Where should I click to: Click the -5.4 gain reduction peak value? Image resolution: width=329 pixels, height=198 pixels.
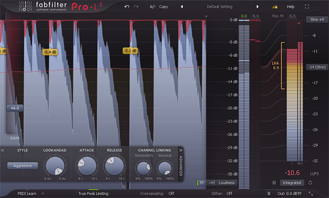256,16
